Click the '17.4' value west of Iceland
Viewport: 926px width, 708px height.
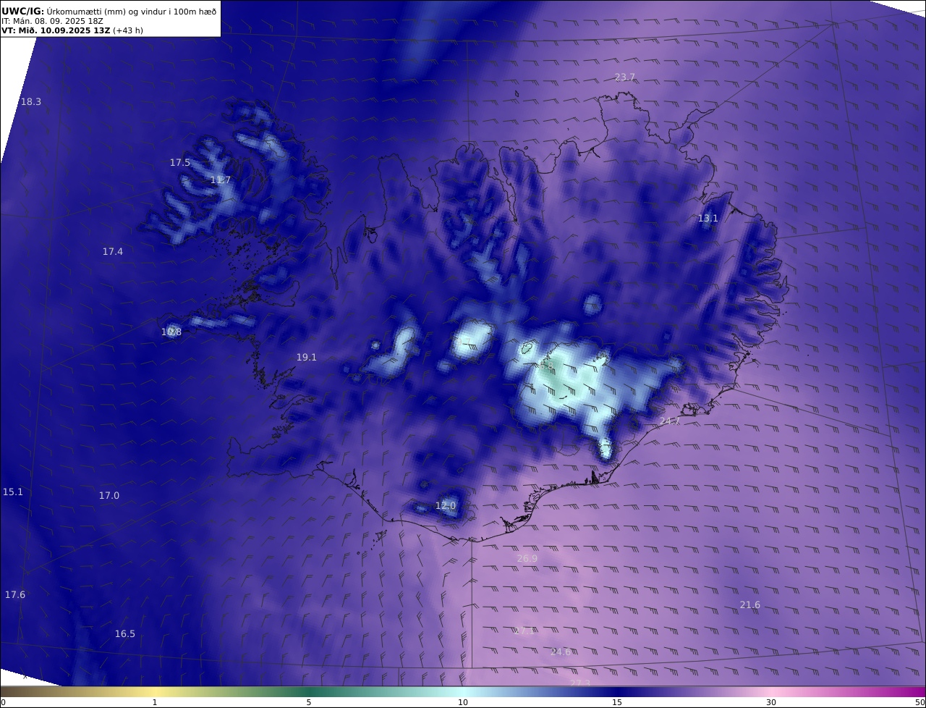[112, 252]
